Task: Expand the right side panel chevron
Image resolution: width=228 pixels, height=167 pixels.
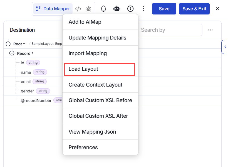Action: click(x=225, y=47)
